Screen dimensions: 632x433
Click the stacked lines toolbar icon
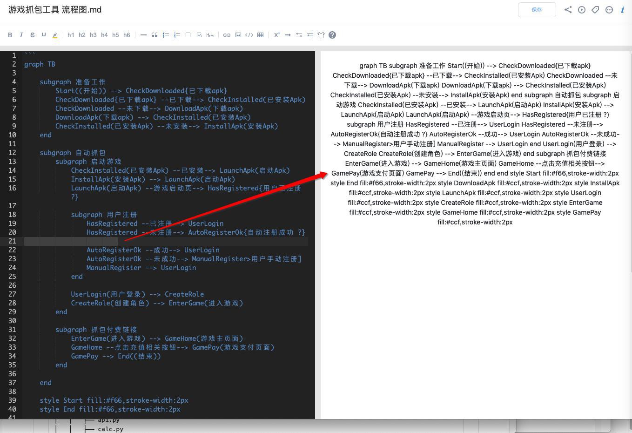[310, 35]
